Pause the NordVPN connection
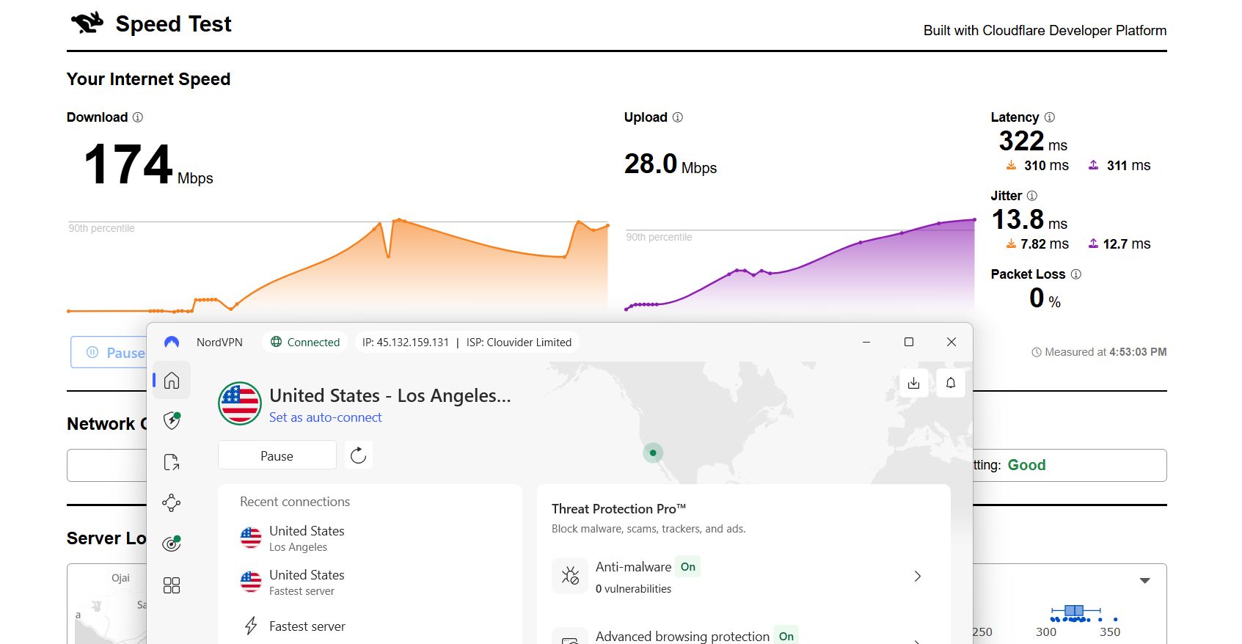 (277, 455)
